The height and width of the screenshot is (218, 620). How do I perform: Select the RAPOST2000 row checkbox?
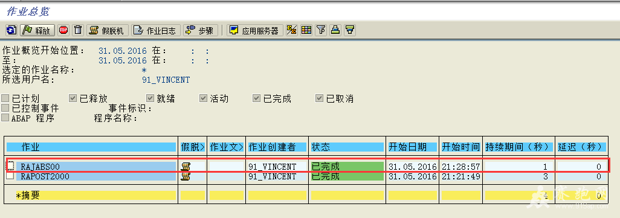click(x=11, y=176)
